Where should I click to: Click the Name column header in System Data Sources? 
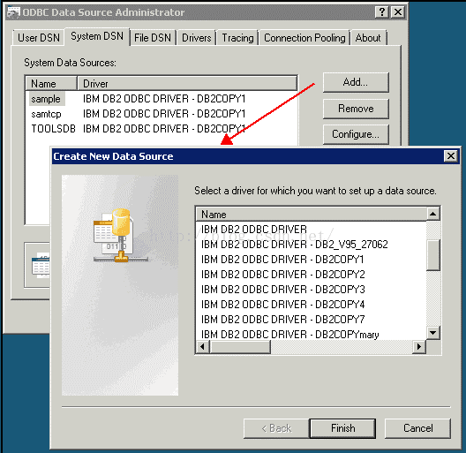coord(51,84)
